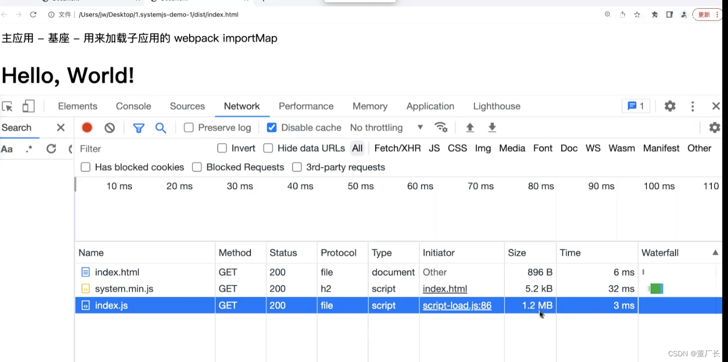Import HAR file with the upload arrow icon

470,128
